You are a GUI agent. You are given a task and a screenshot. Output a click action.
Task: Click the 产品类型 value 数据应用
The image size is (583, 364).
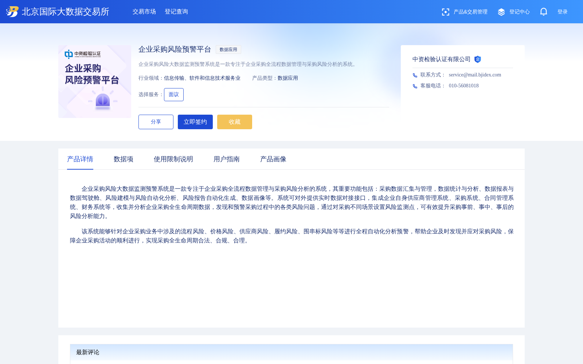click(288, 78)
